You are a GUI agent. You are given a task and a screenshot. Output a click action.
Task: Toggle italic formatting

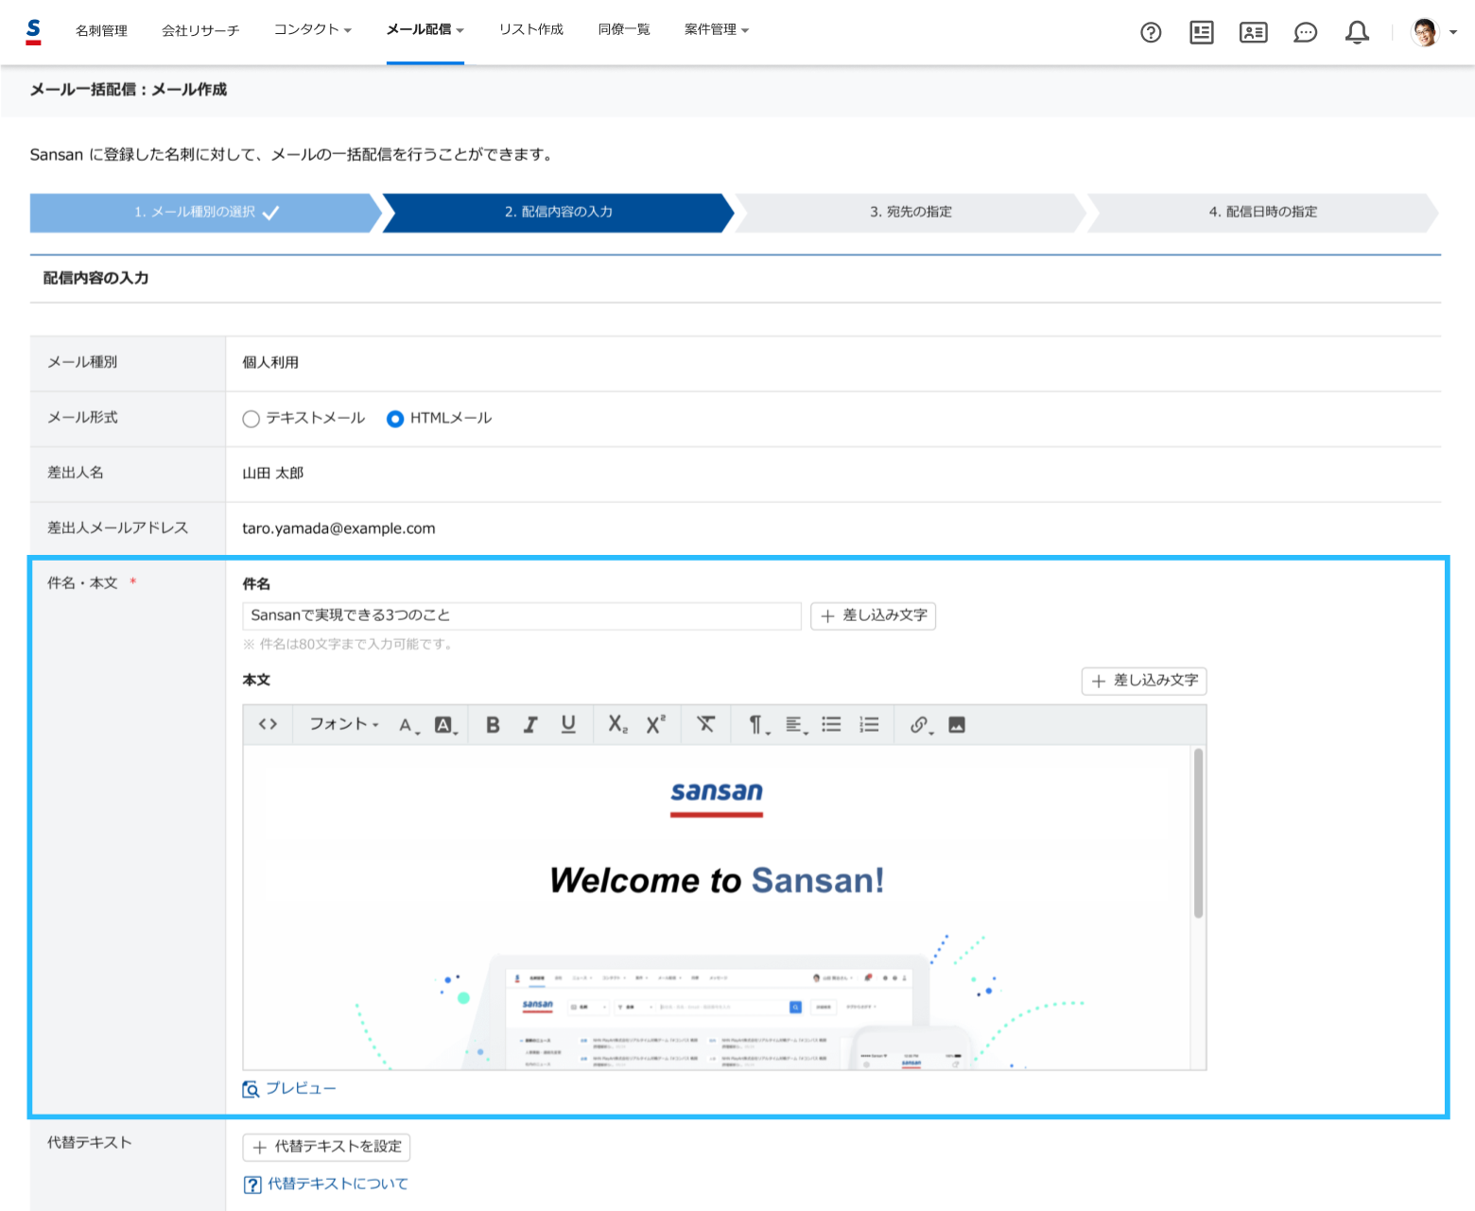pos(530,724)
